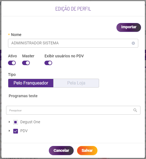This screenshot has width=146, height=159.
Task: Expand the Degust One tree node
Action: click(x=9, y=122)
